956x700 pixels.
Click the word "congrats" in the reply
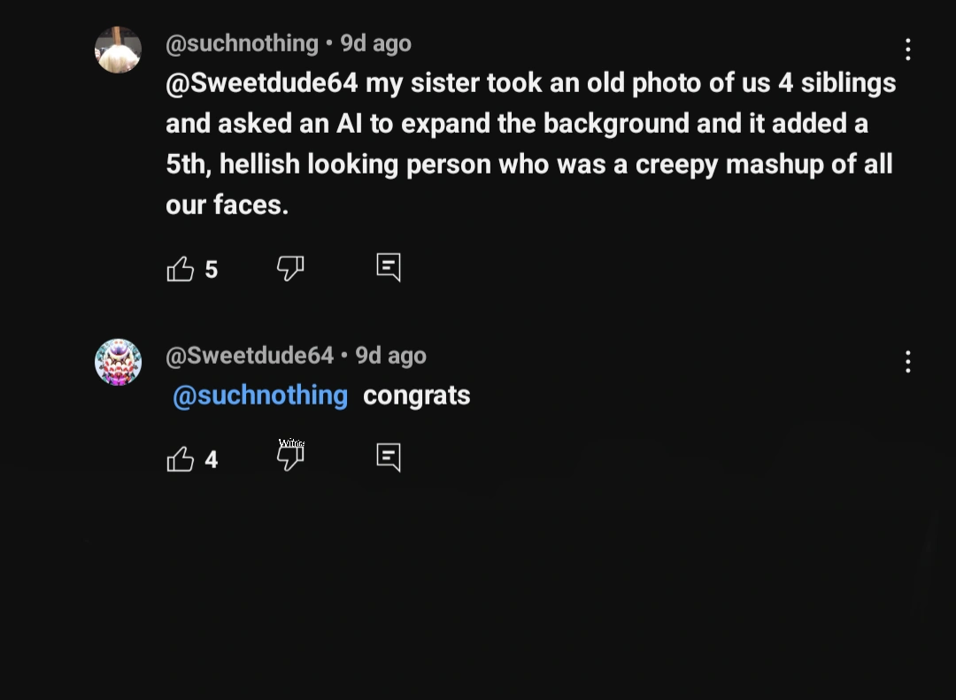point(416,396)
